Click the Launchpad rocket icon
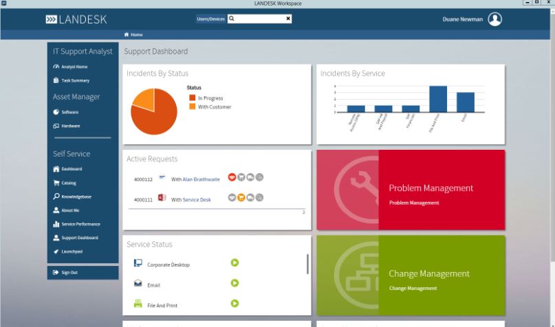The height and width of the screenshot is (327, 555). tap(56, 251)
